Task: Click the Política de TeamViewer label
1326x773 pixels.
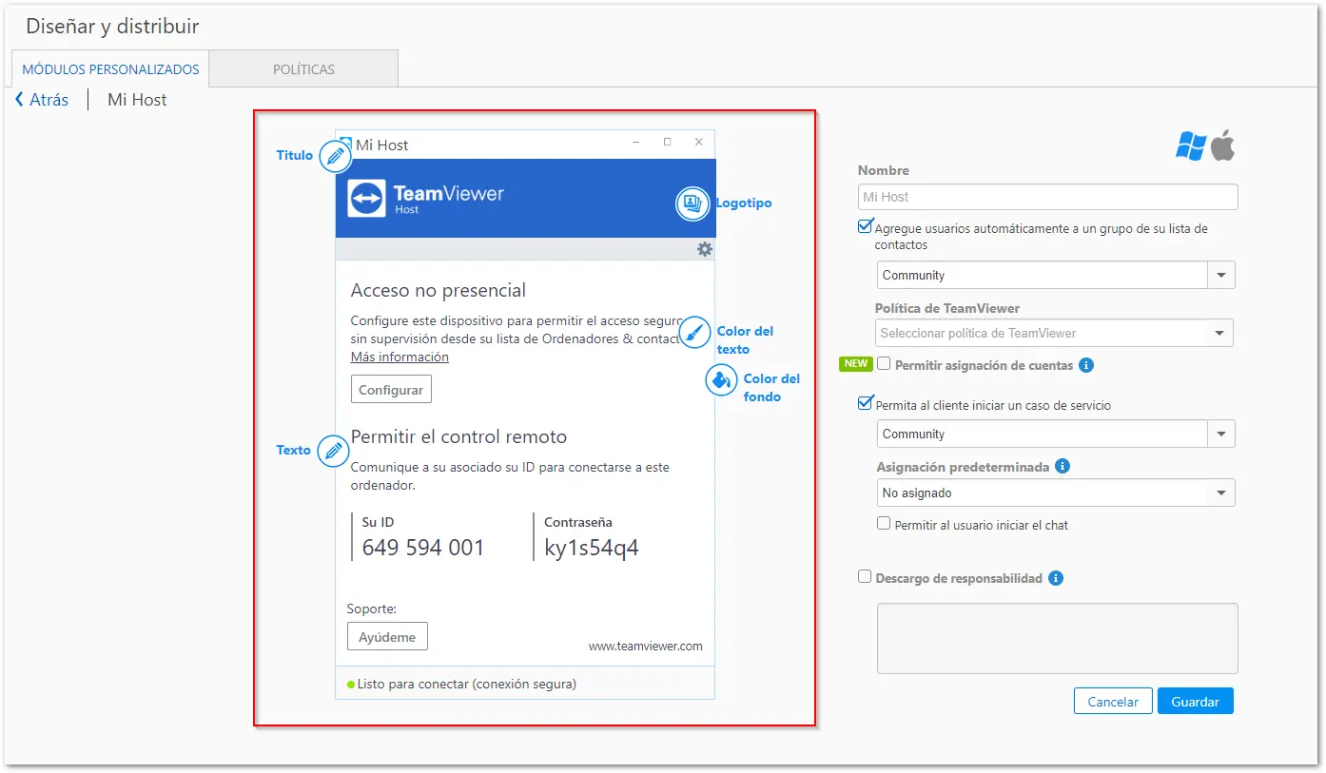Action: pyautogui.click(x=947, y=308)
